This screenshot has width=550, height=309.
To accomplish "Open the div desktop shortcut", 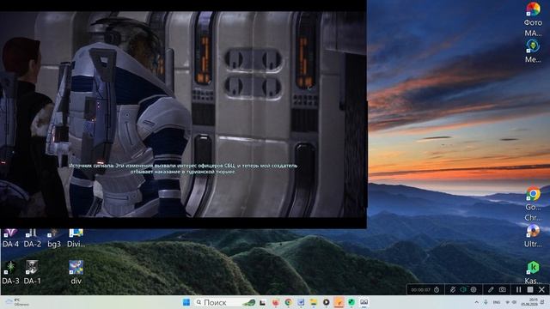I will point(76,273).
